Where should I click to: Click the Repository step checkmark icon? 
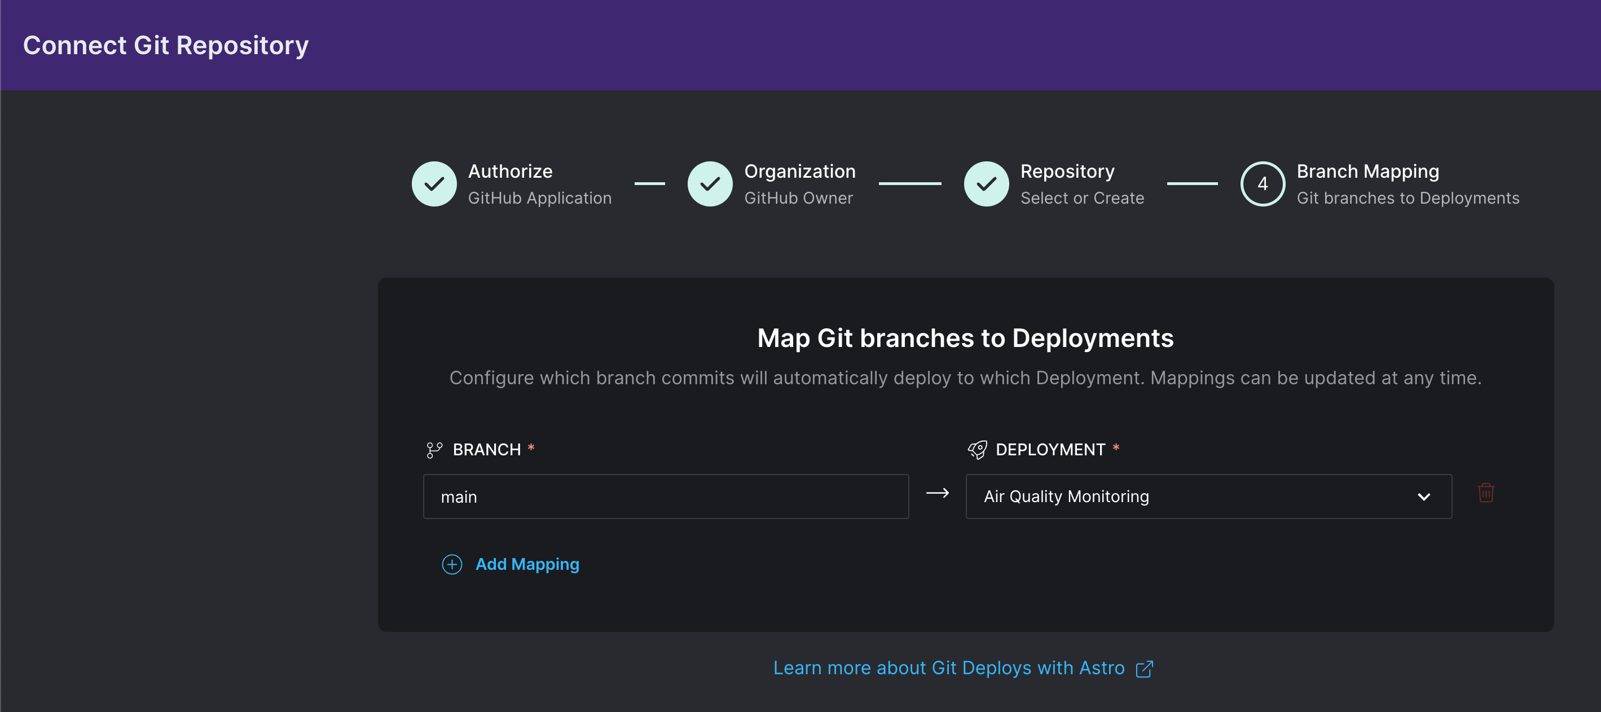986,183
